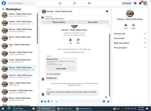Viewport: 151px width, 111px height.
Task: Open the Groups icon in top navigation
Action: [89, 3]
